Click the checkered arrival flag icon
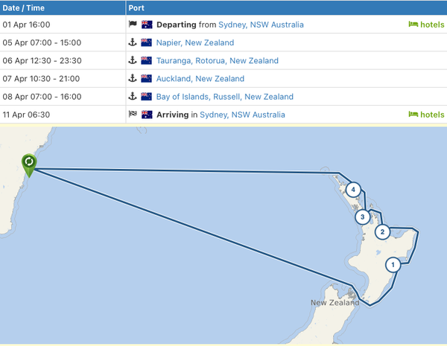Viewport: 447px width, 346px height. (133, 114)
